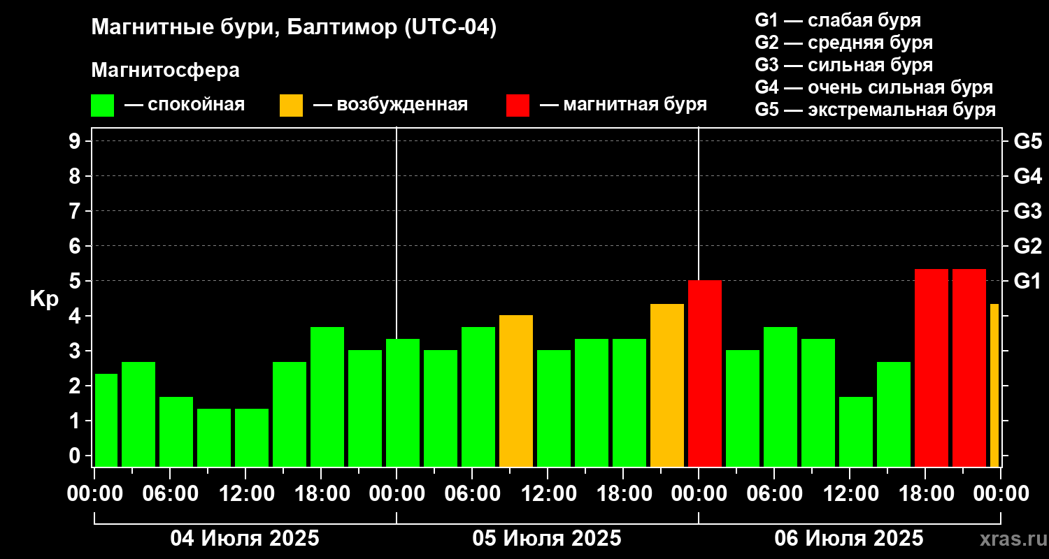Click the right-axis 'G3' label at Kp 7
Image resolution: width=1049 pixels, height=559 pixels.
1028,211
